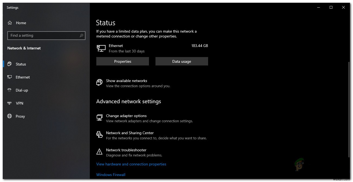Open Proxy settings using the globe icon
The image size is (353, 182).
(x=9, y=116)
